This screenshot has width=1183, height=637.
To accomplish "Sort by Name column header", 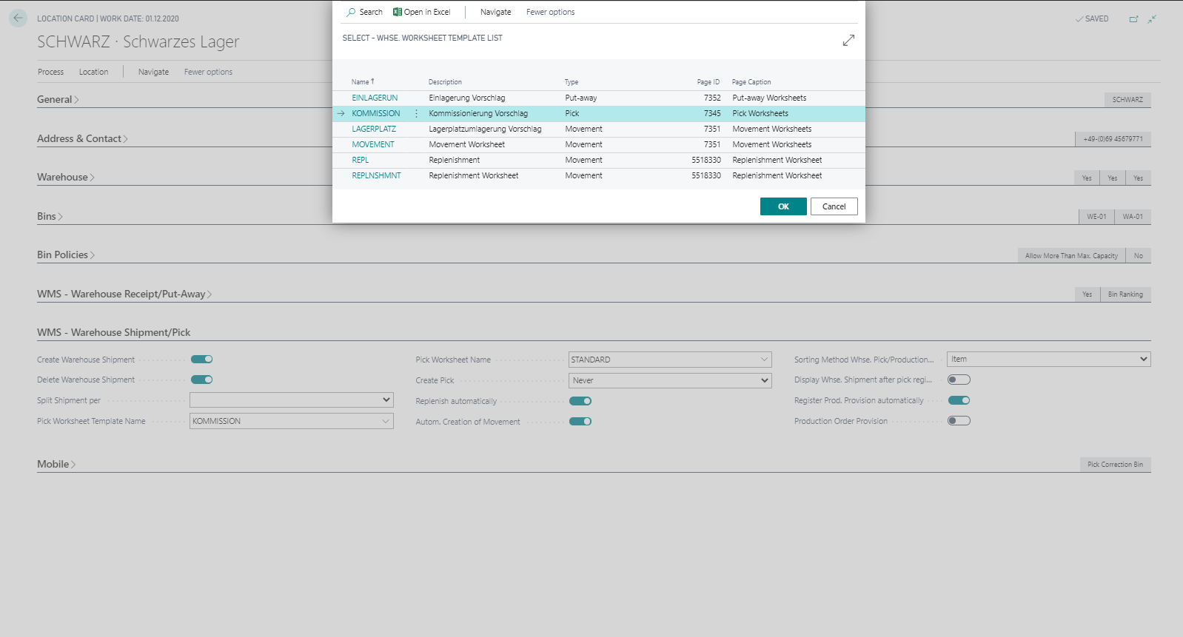I will 363,82.
